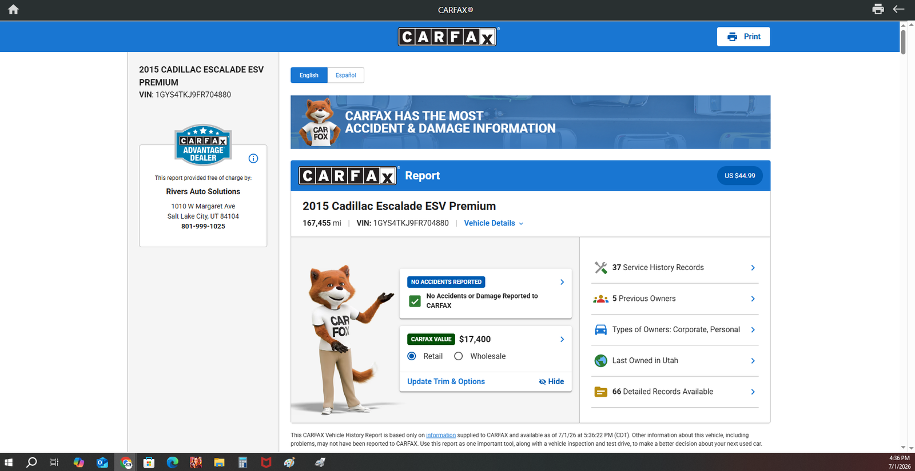Viewport: 915px width, 471px height.
Task: Click the scrollbar down arrow
Action: tap(903, 448)
